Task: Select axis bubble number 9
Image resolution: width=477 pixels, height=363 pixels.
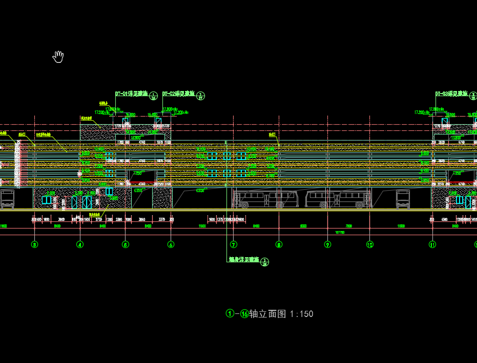Action: coord(327,244)
